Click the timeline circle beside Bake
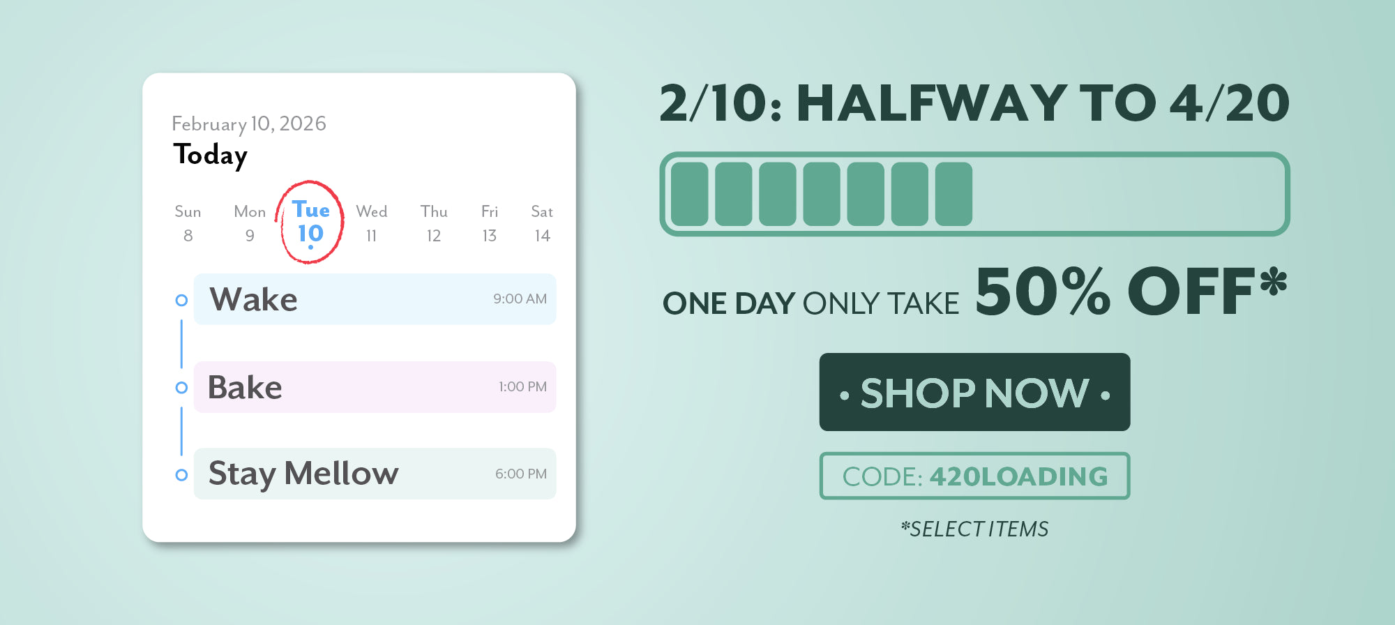This screenshot has height=625, width=1395. click(x=181, y=387)
